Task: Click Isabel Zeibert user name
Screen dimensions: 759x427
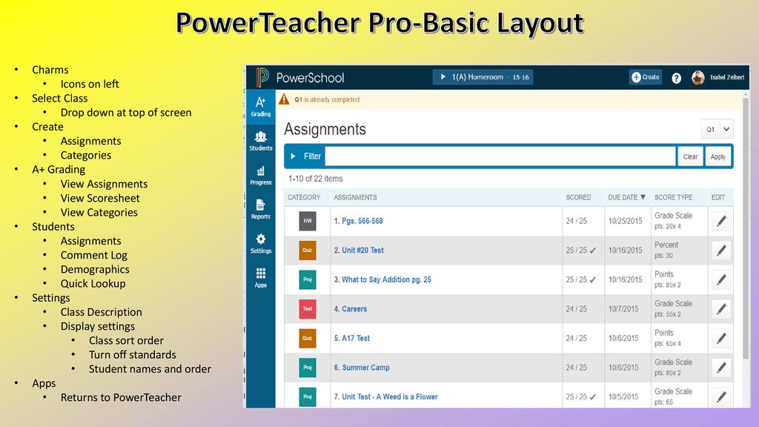Action: click(727, 77)
